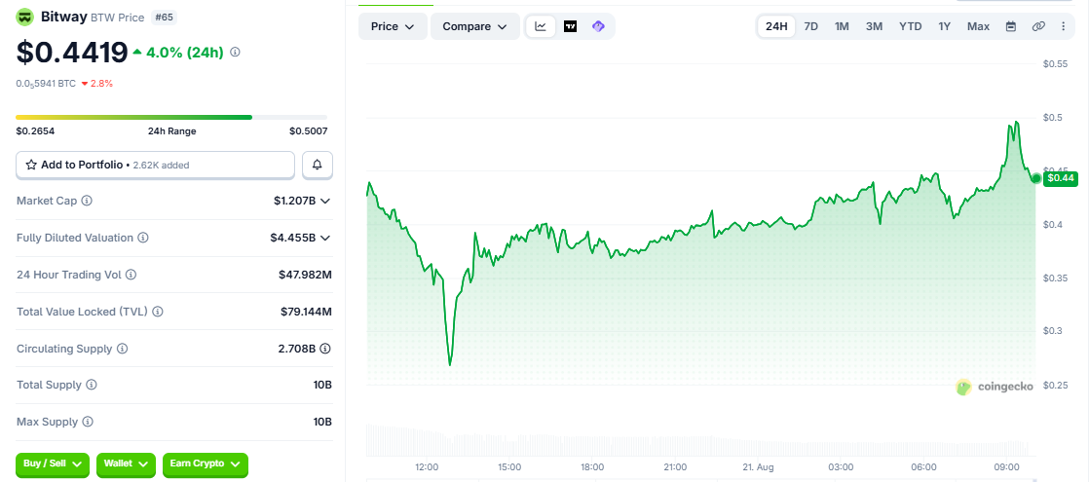This screenshot has width=1089, height=482.
Task: Open the Earn Crypto dropdown
Action: click(205, 463)
